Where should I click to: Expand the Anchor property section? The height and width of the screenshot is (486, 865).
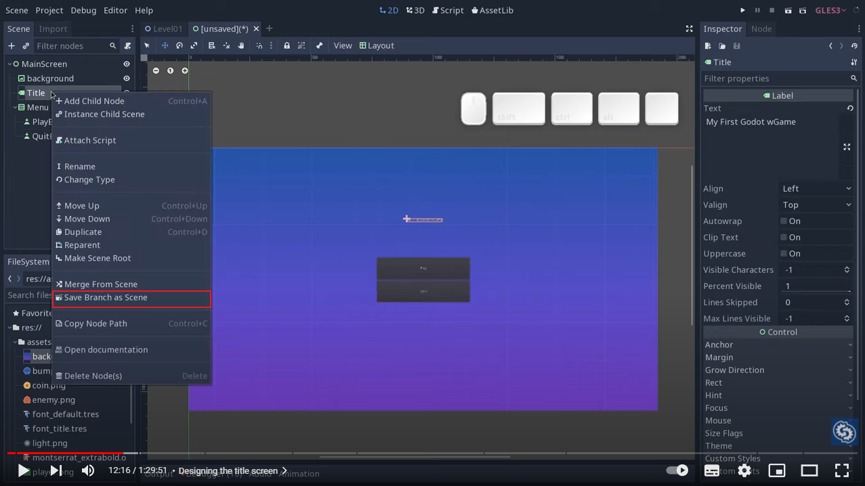[x=778, y=345]
